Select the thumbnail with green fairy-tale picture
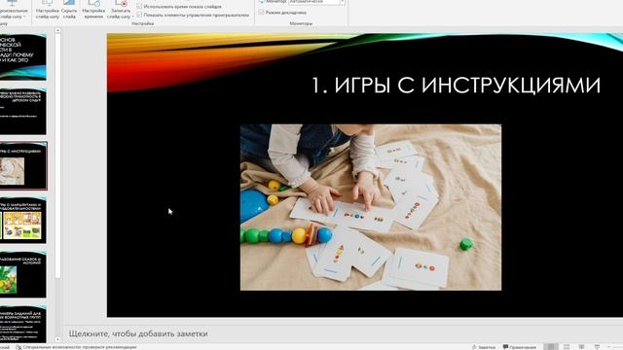 click(x=23, y=274)
